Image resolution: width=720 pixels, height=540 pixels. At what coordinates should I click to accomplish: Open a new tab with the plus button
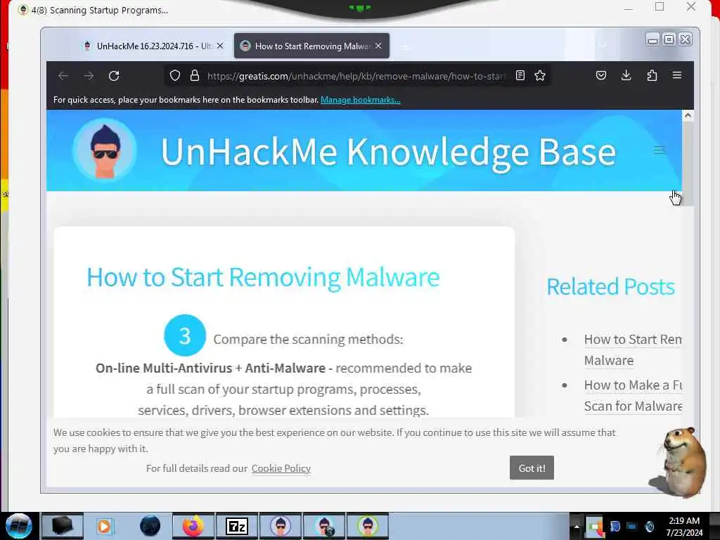[x=405, y=46]
